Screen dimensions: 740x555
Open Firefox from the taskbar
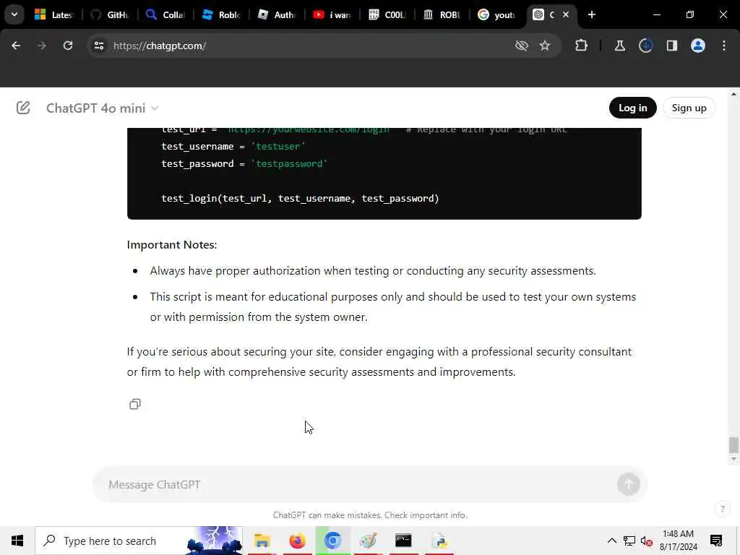point(297,541)
